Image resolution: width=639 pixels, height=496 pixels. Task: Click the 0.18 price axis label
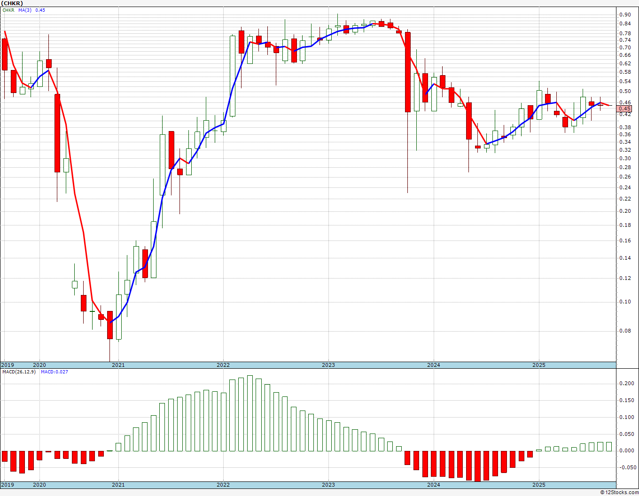click(625, 225)
